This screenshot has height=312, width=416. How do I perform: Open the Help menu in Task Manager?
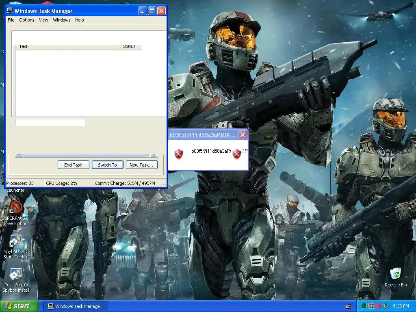click(79, 20)
